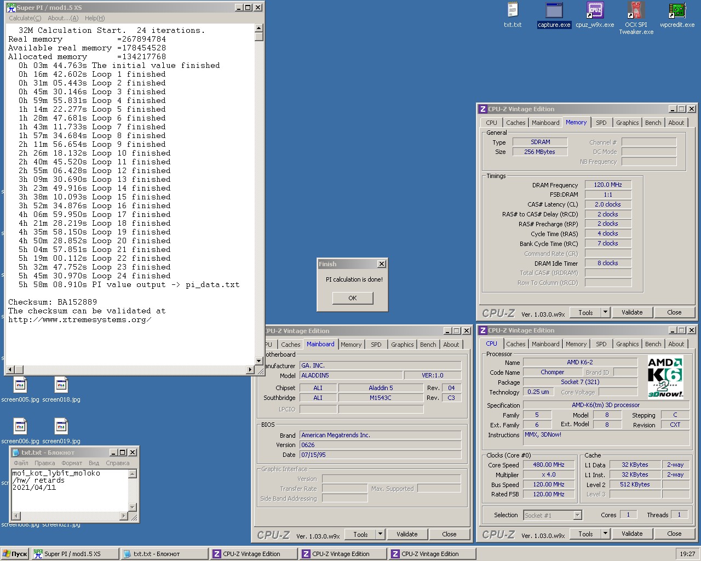Close the Finish dialog with X
Image resolution: width=701 pixels, height=561 pixels.
382,264
